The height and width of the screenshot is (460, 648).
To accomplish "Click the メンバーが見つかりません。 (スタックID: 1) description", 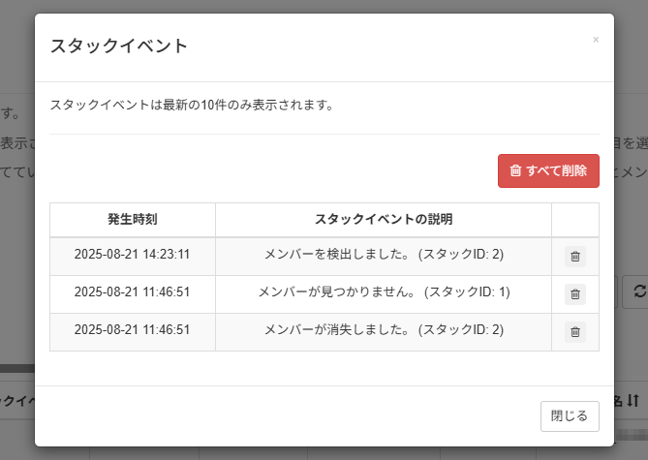I will [384, 291].
